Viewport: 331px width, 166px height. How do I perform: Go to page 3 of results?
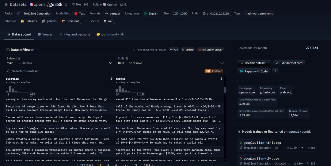[x=116, y=165]
